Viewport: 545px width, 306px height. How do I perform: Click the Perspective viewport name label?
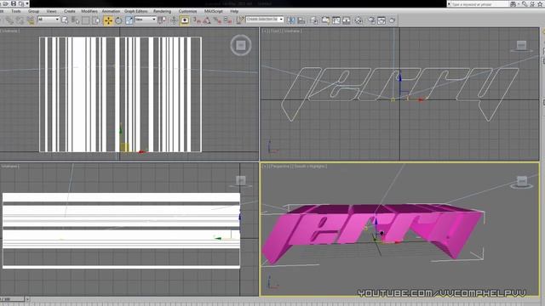point(280,167)
